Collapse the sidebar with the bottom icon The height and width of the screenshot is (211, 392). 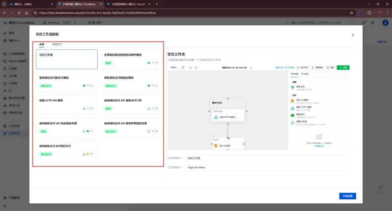[5, 206]
